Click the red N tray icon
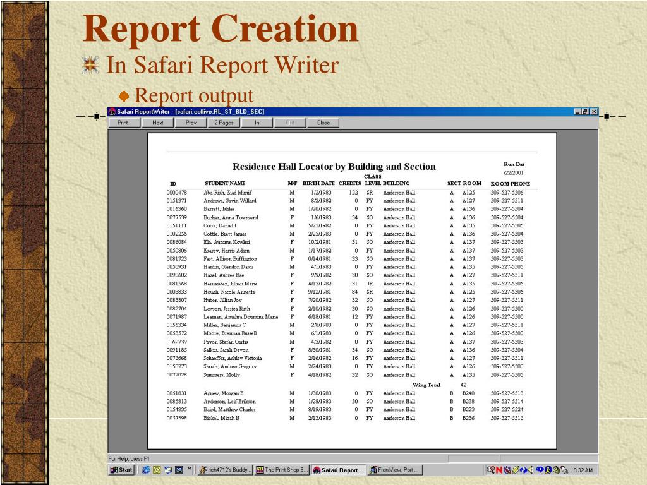Screen dimensions: 647x485 coord(499,470)
